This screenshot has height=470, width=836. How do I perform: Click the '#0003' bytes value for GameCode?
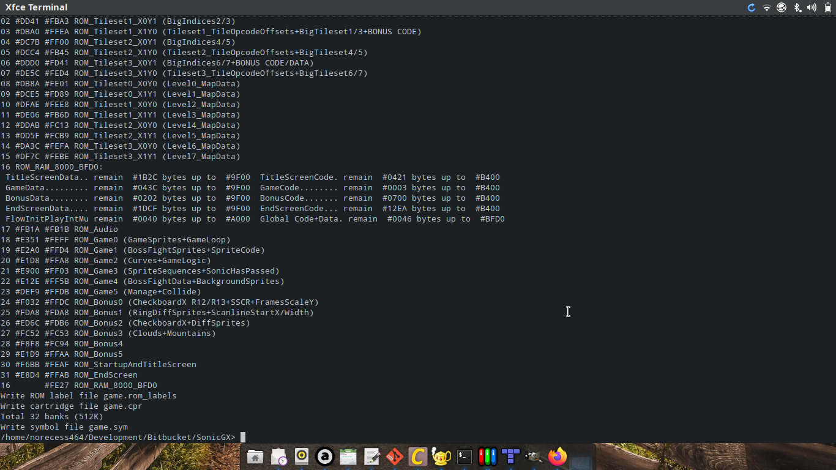pyautogui.click(x=395, y=187)
